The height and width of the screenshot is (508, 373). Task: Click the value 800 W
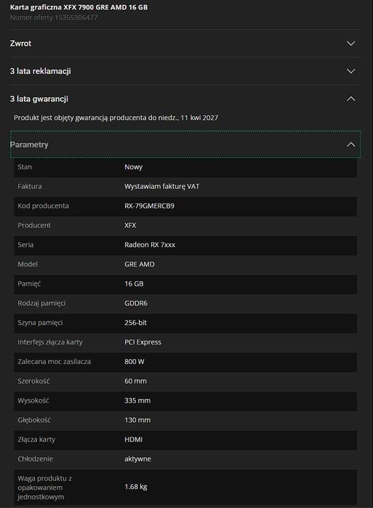click(135, 361)
